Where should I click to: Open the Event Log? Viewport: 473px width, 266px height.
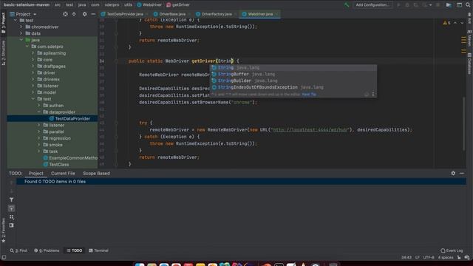(452, 250)
